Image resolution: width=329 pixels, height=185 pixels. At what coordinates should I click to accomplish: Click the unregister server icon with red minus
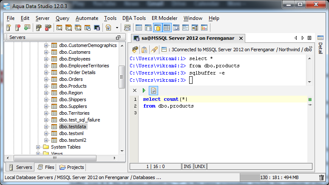18,28
